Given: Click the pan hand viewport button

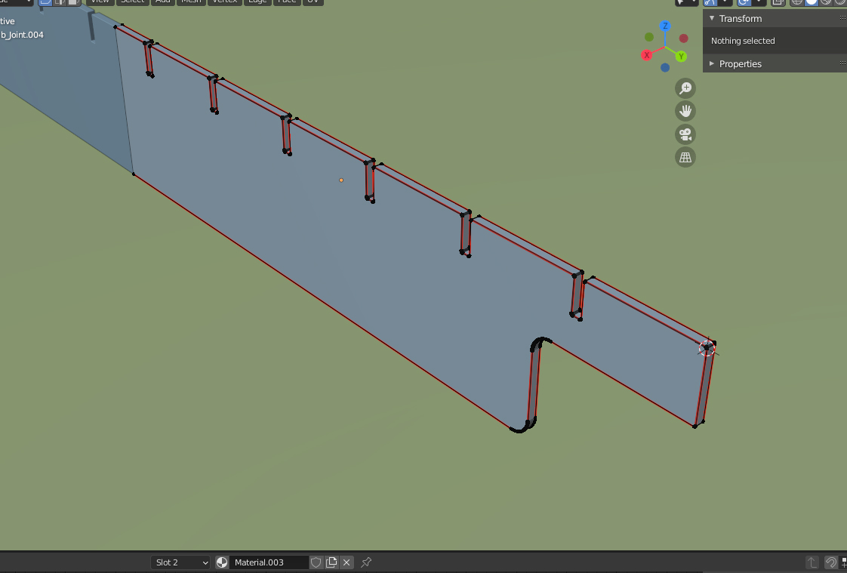Looking at the screenshot, I should click(685, 111).
